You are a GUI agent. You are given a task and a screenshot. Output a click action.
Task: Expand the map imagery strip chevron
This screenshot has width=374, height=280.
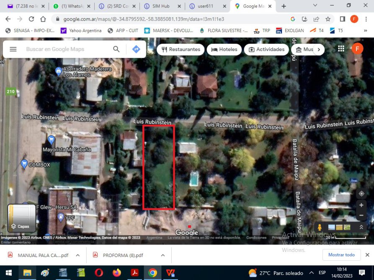[361, 227]
